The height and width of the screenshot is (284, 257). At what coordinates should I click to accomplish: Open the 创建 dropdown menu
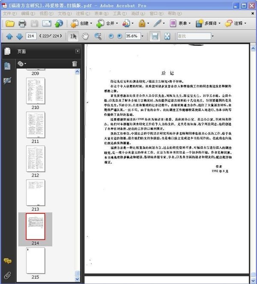(81, 24)
